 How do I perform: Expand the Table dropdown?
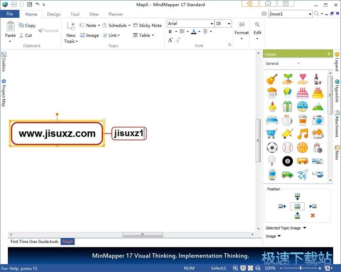[x=153, y=35]
